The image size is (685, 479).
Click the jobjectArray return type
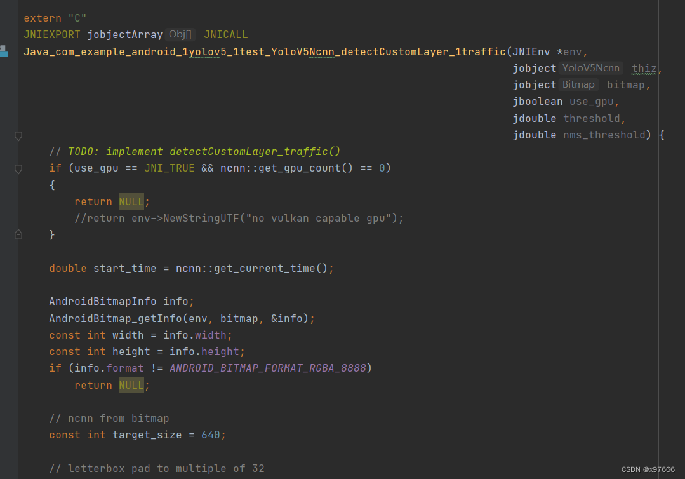tap(125, 35)
